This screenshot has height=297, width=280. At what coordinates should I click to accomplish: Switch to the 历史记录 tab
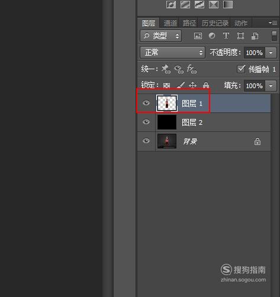click(x=215, y=23)
